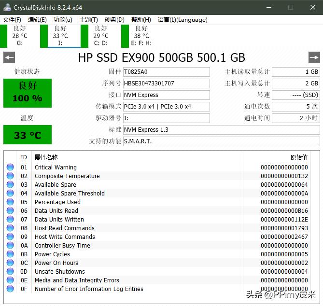This screenshot has width=323, height=306.
Task: Click the status orb for Data Units Written
Action: click(x=10, y=219)
